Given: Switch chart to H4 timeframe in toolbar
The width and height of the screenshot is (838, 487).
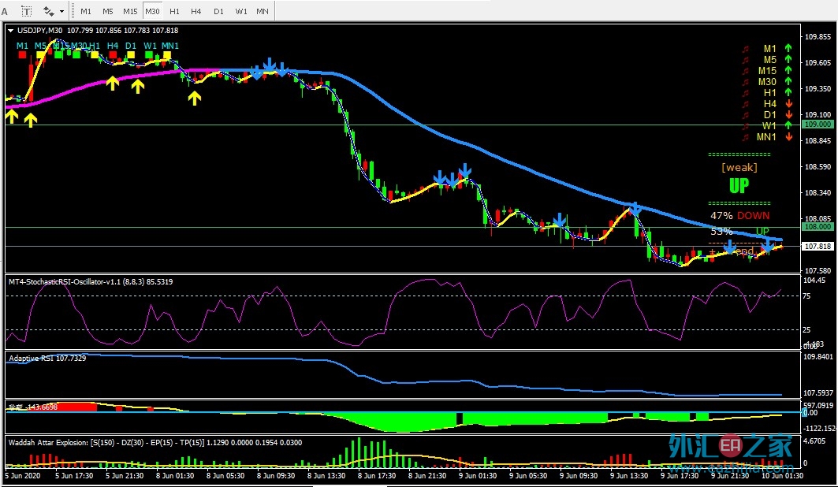Looking at the screenshot, I should (196, 11).
